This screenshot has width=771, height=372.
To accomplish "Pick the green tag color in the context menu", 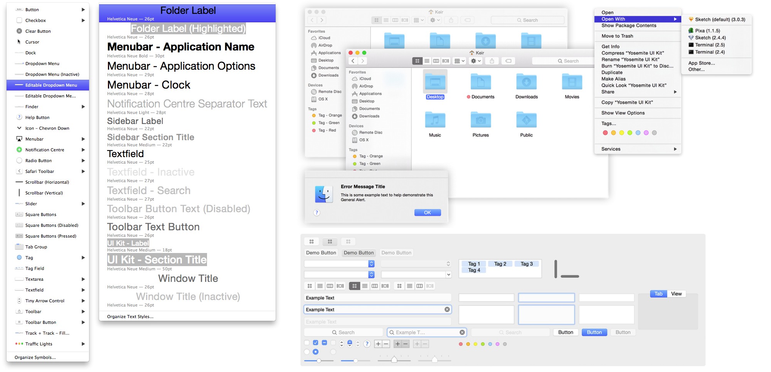I will [x=630, y=133].
